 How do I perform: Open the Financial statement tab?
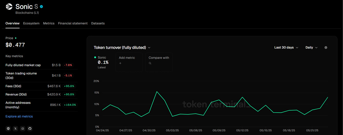point(73,23)
